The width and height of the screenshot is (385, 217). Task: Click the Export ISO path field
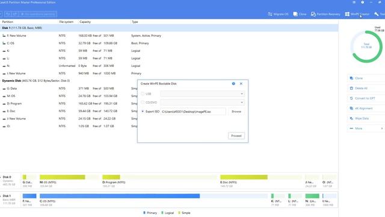click(193, 112)
